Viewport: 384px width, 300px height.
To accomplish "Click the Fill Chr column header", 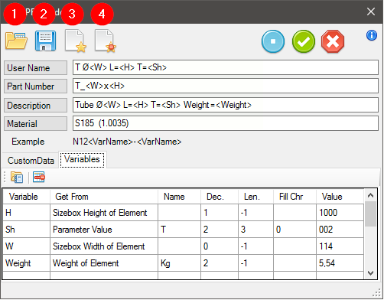I will click(x=295, y=197).
